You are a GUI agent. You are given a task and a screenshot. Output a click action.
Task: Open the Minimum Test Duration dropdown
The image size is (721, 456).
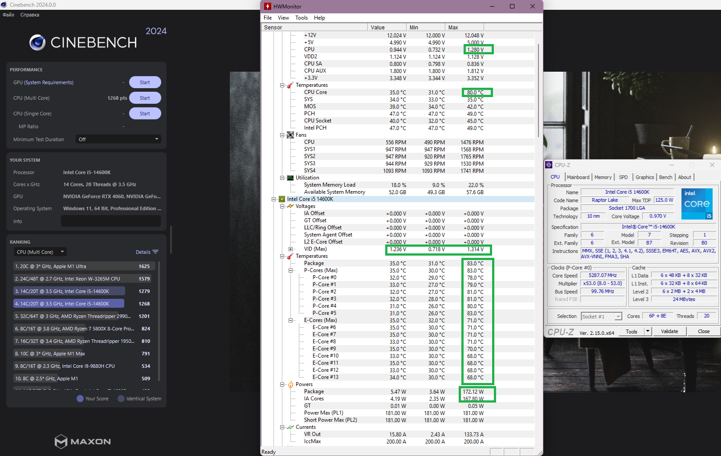point(118,139)
